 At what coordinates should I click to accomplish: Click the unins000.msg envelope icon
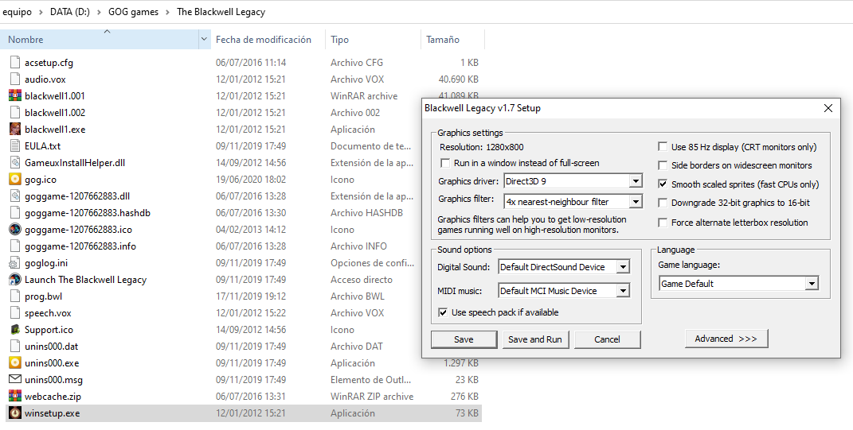tap(14, 379)
